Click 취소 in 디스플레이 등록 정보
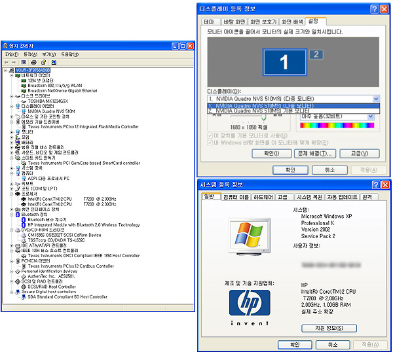This screenshot has width=393, height=354. click(329, 170)
